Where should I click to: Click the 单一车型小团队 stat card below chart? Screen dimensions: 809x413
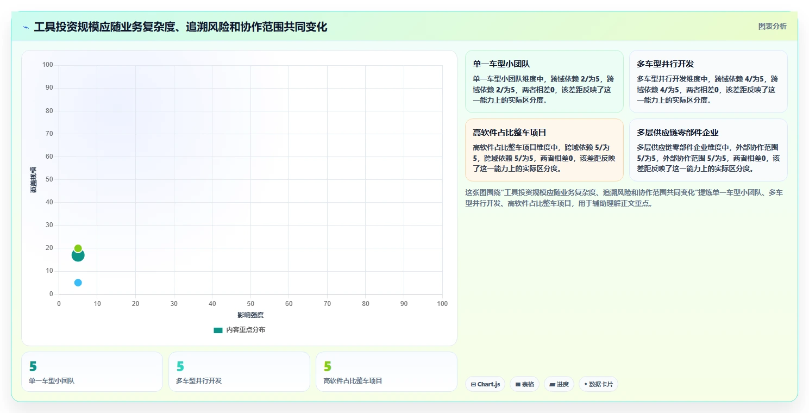(x=92, y=372)
